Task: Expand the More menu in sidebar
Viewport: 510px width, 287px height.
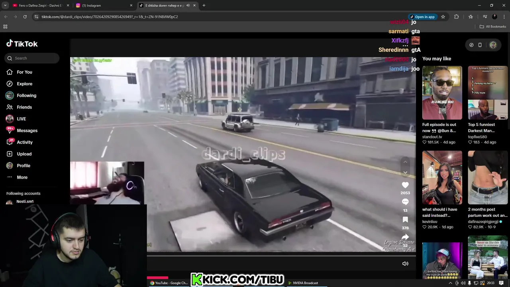Action: coord(17,177)
